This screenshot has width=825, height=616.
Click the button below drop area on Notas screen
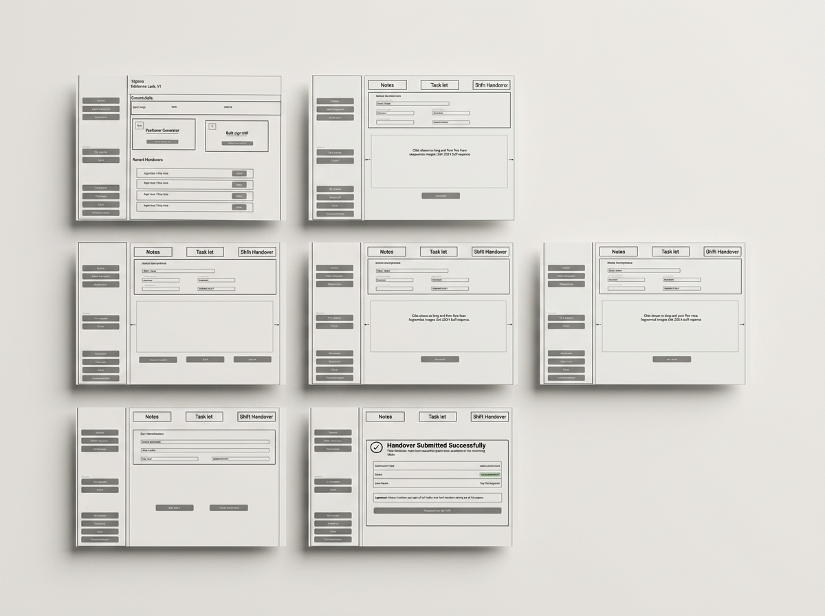[x=672, y=359]
